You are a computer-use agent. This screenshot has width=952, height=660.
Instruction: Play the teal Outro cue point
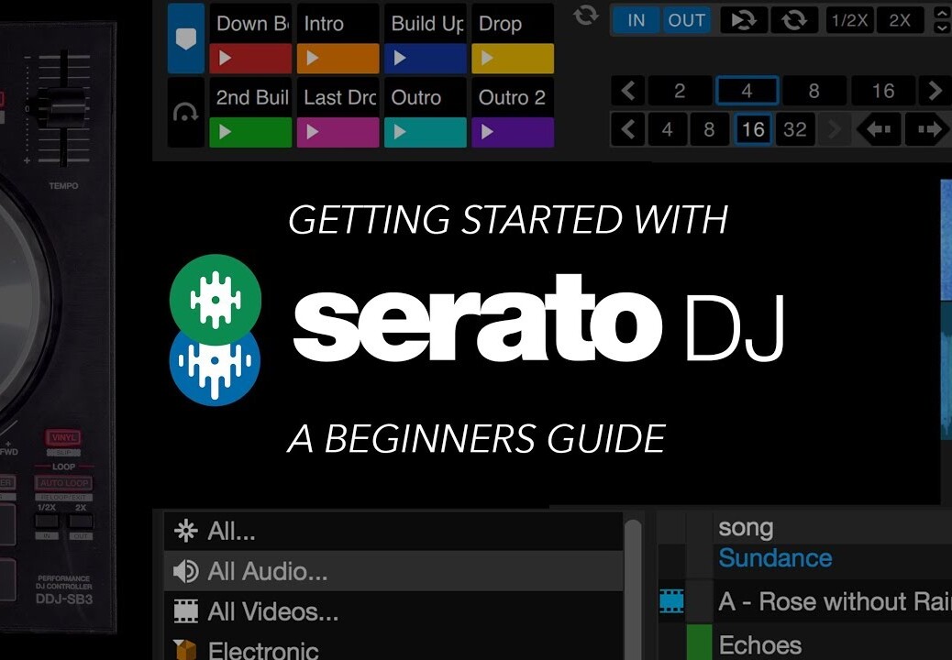425,132
